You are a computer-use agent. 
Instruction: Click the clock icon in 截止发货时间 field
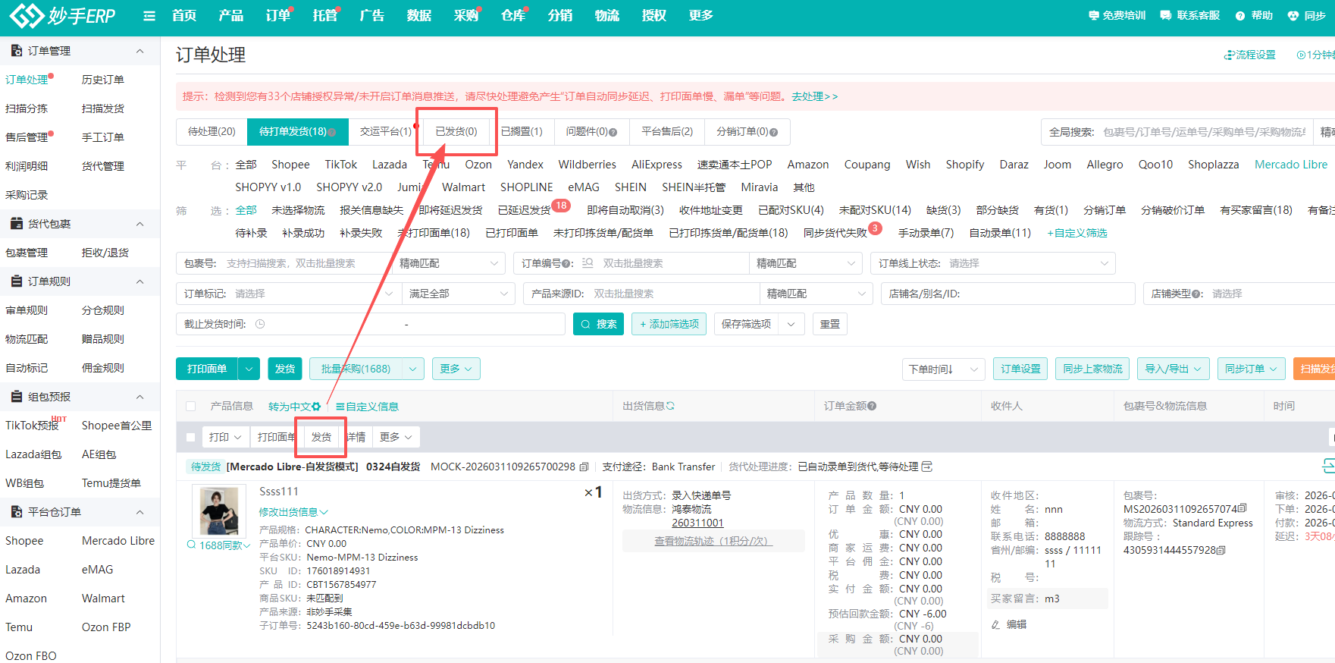click(x=260, y=324)
